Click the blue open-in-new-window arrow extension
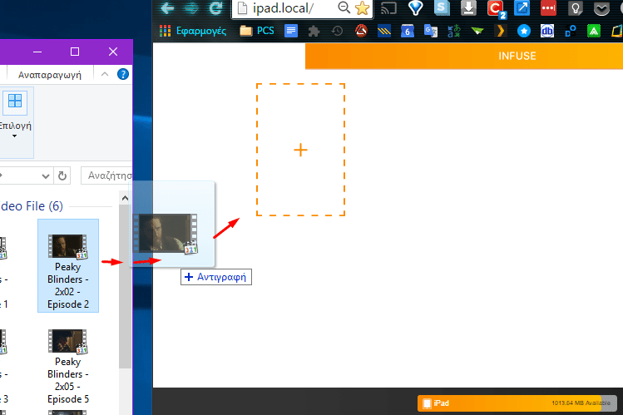This screenshot has height=415, width=623. (x=522, y=8)
